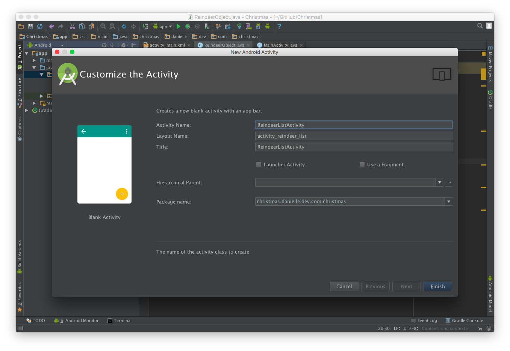Switch to the MainActivity.java tab

280,45
